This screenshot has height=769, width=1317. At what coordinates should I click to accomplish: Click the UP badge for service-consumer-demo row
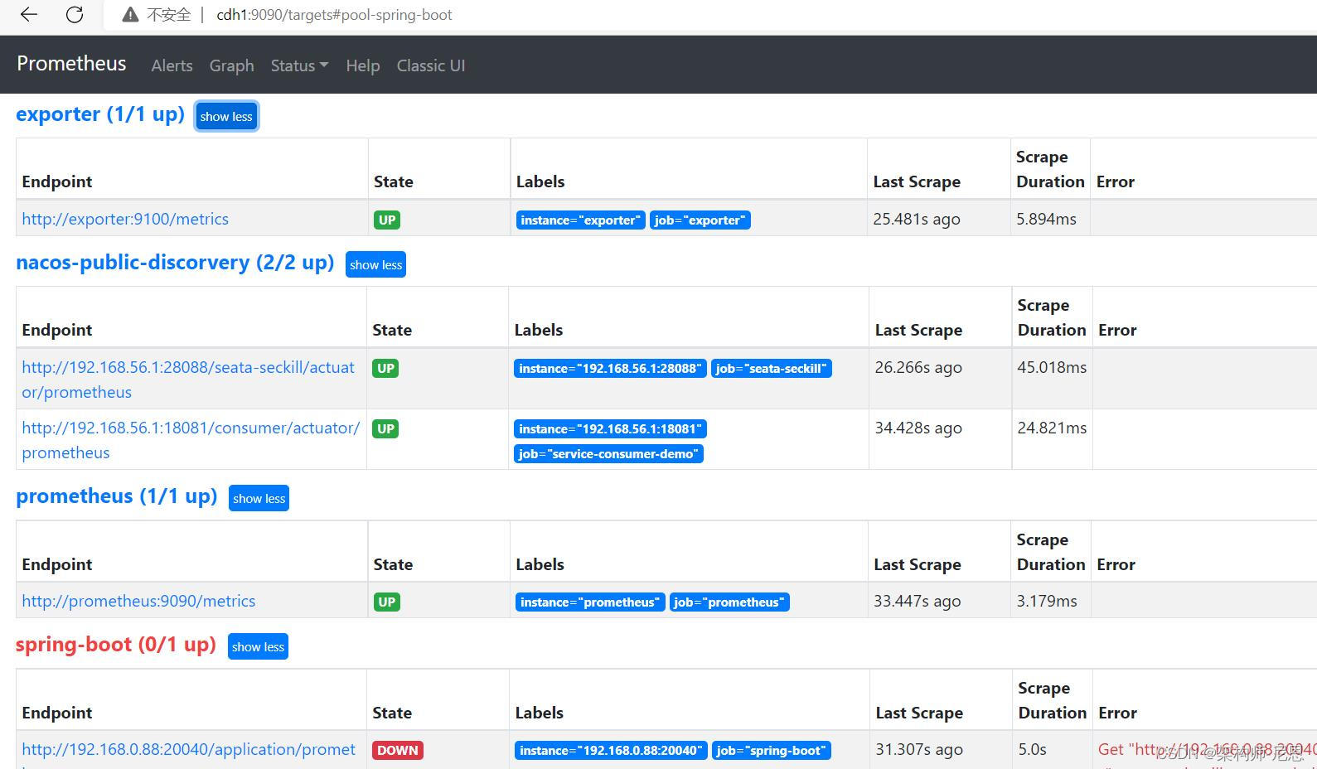point(385,428)
